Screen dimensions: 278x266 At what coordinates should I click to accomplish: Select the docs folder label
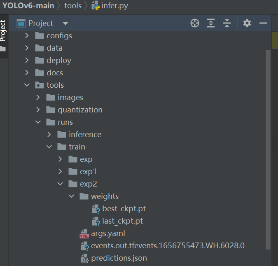55,73
